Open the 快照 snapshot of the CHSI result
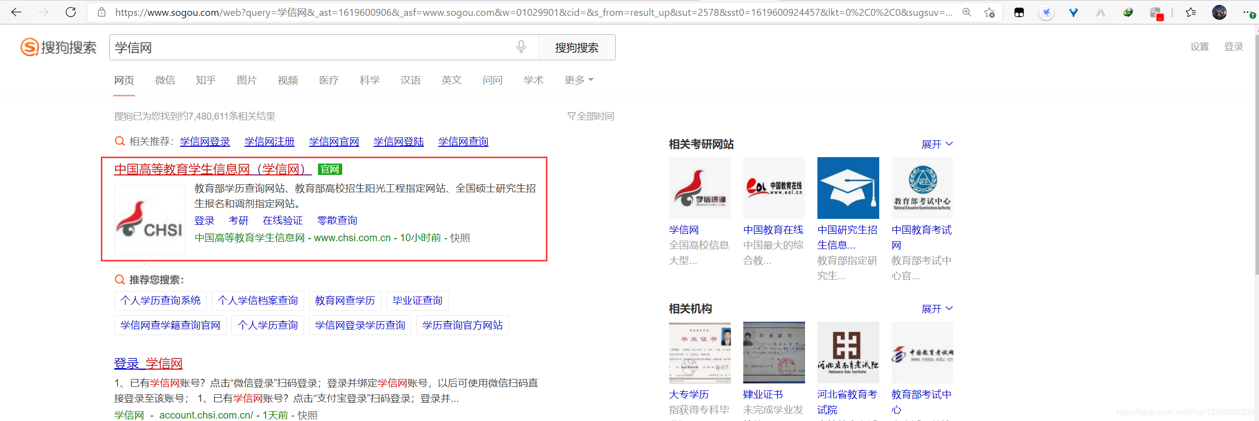The height and width of the screenshot is (421, 1259). [x=460, y=238]
